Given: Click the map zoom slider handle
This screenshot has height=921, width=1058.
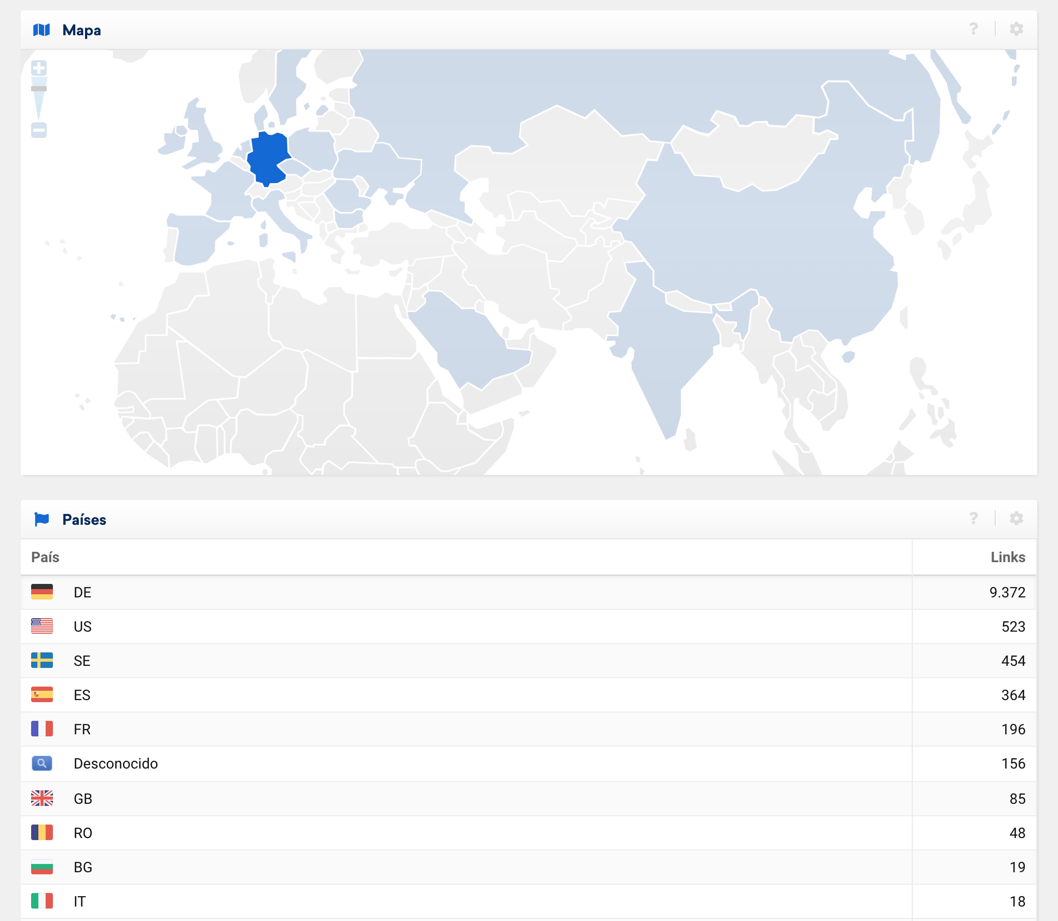Looking at the screenshot, I should point(39,89).
